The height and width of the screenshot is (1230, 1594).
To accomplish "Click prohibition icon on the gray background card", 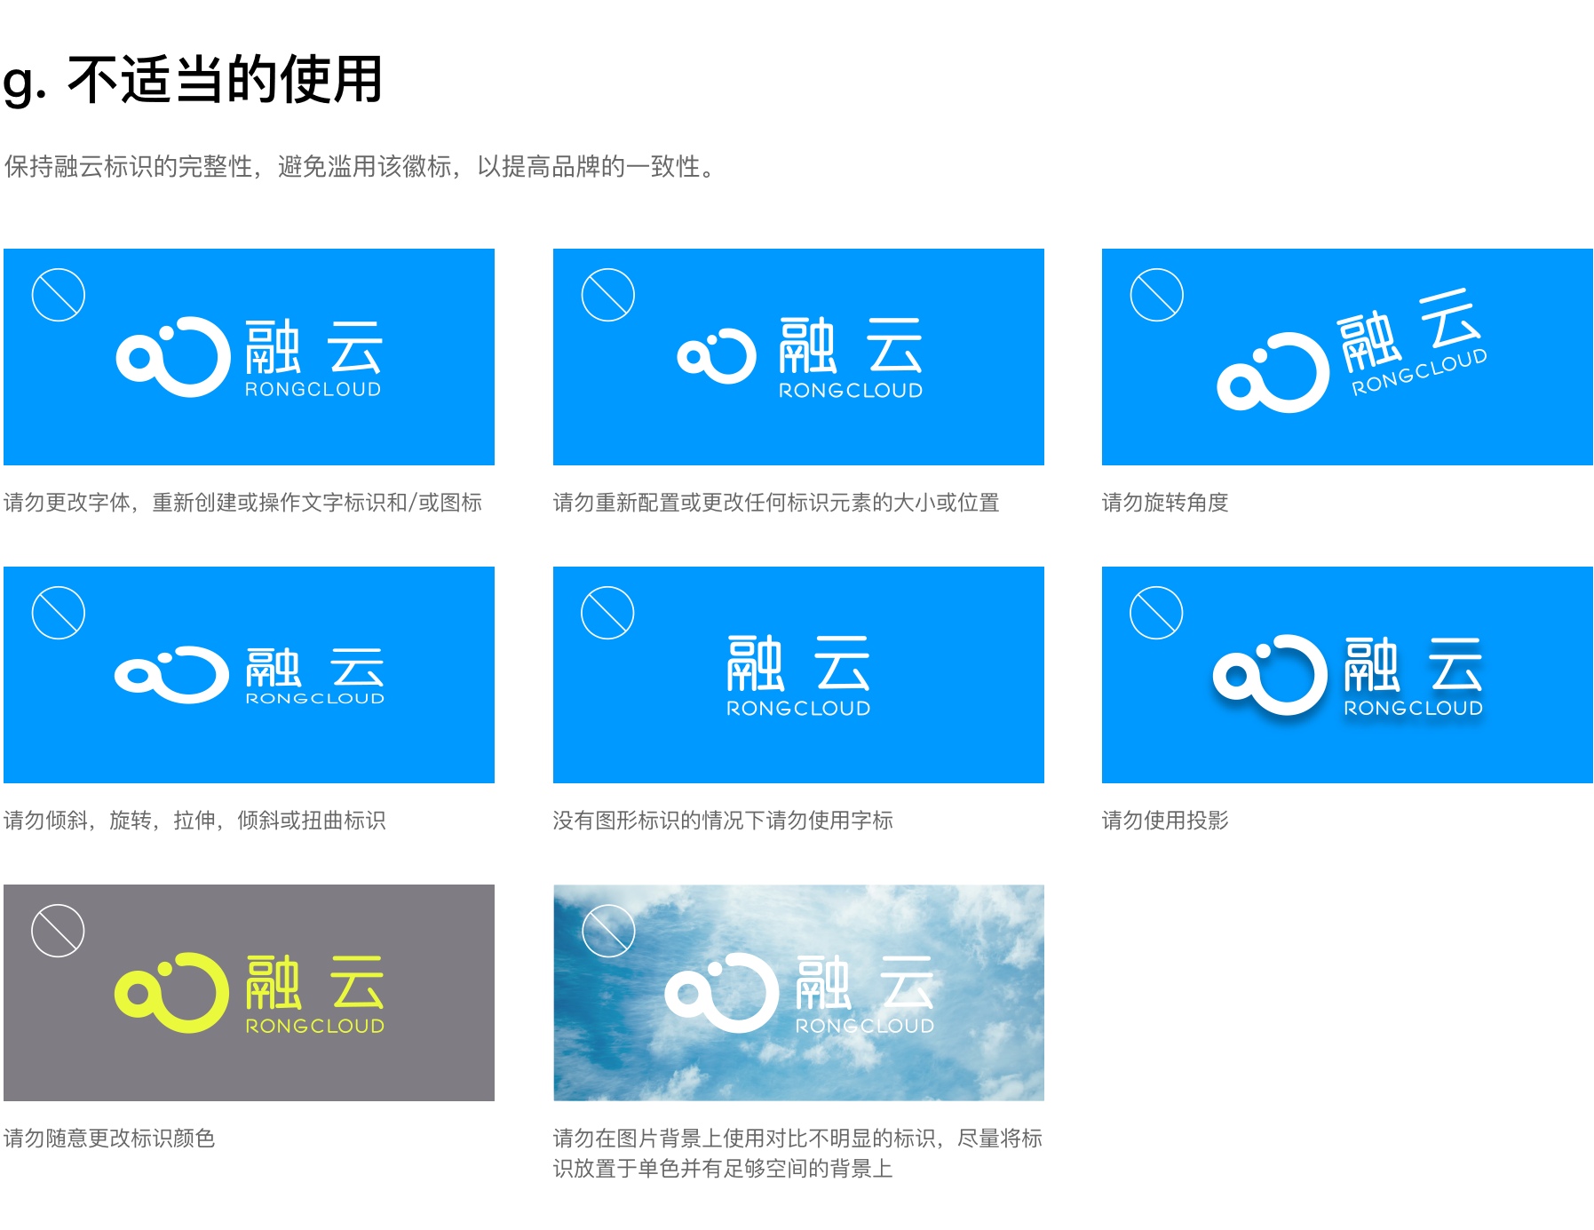I will pos(59,931).
